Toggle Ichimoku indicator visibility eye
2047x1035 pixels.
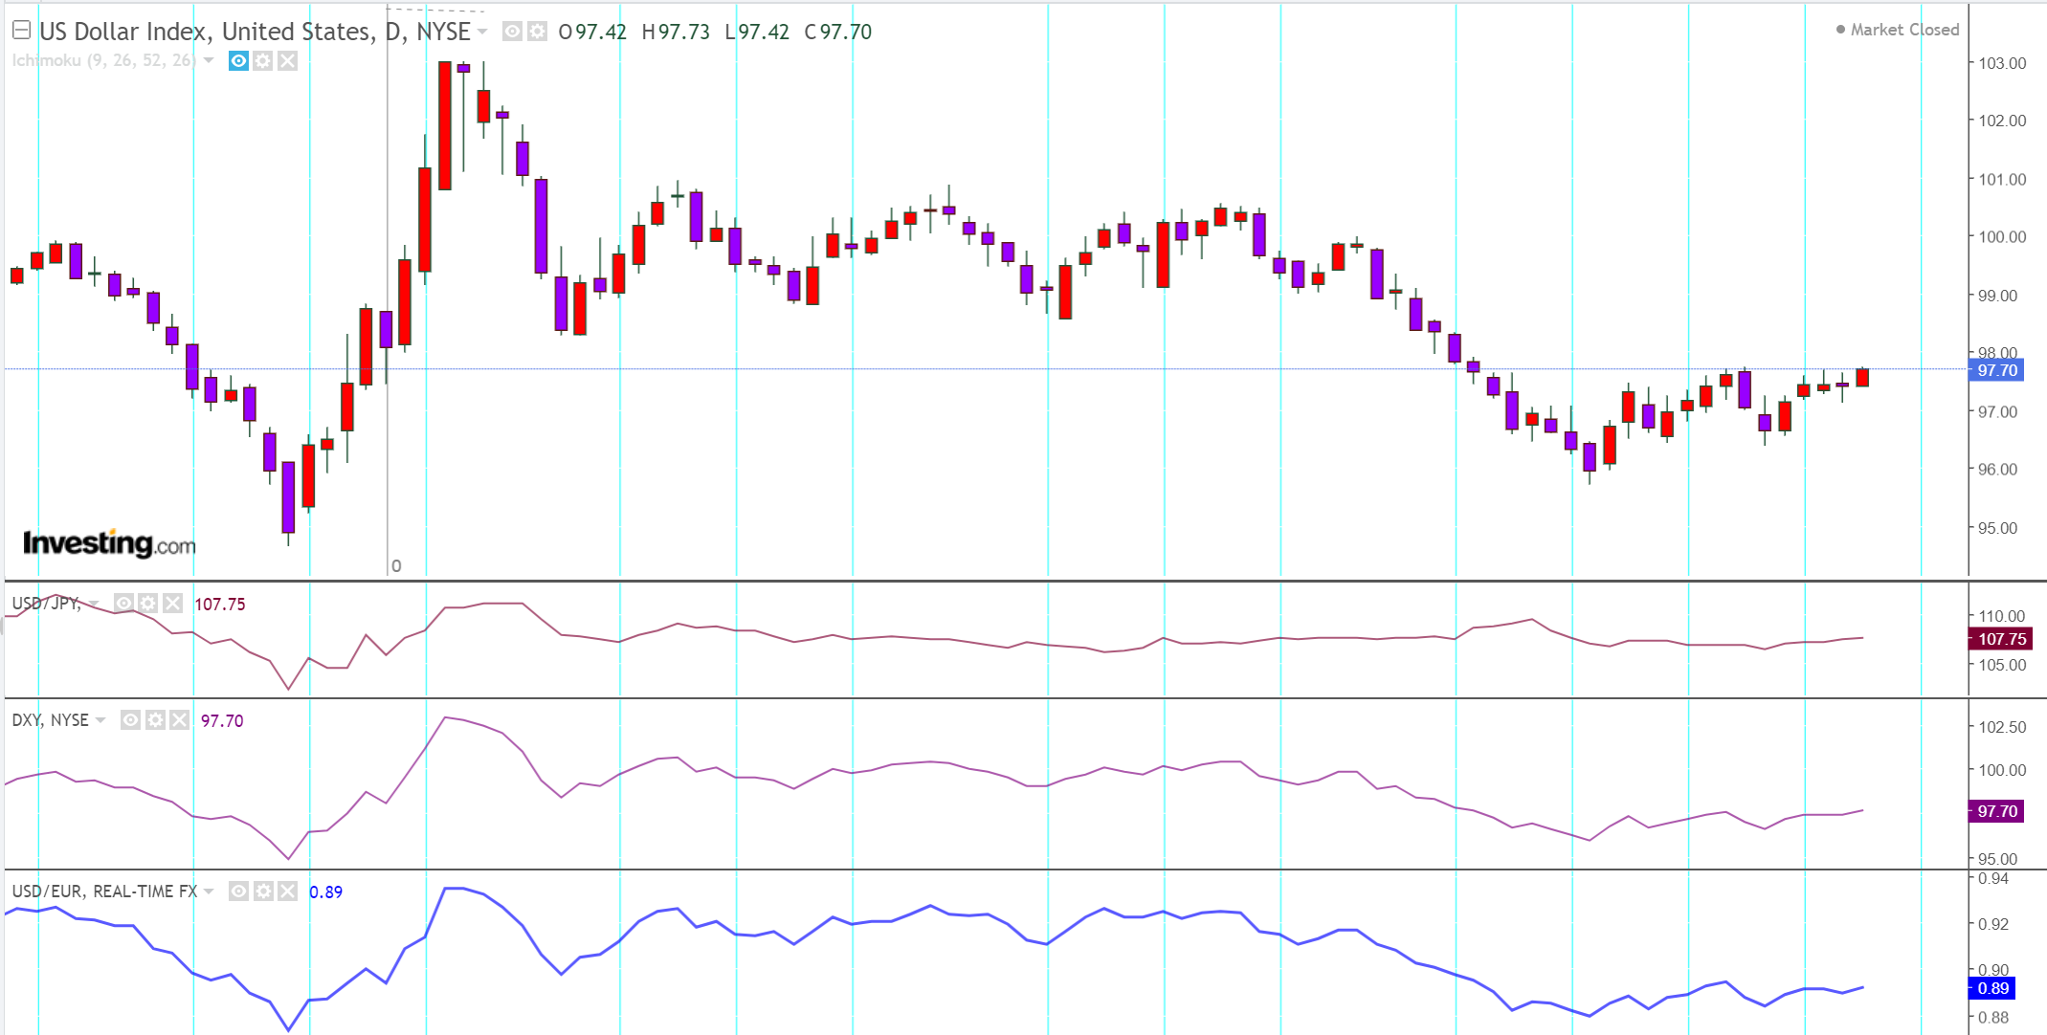pos(238,61)
